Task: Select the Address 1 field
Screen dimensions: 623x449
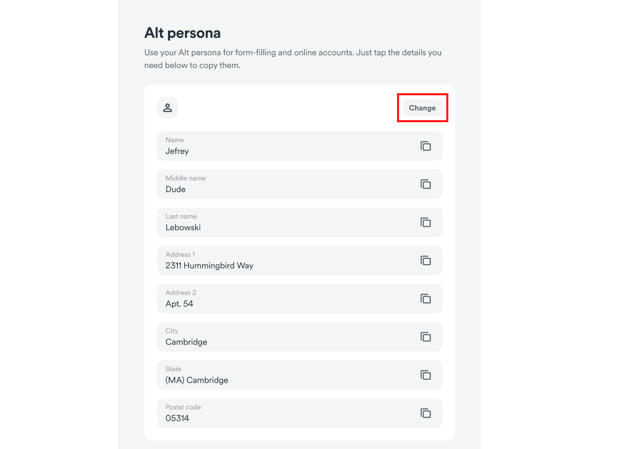Action: (x=300, y=260)
